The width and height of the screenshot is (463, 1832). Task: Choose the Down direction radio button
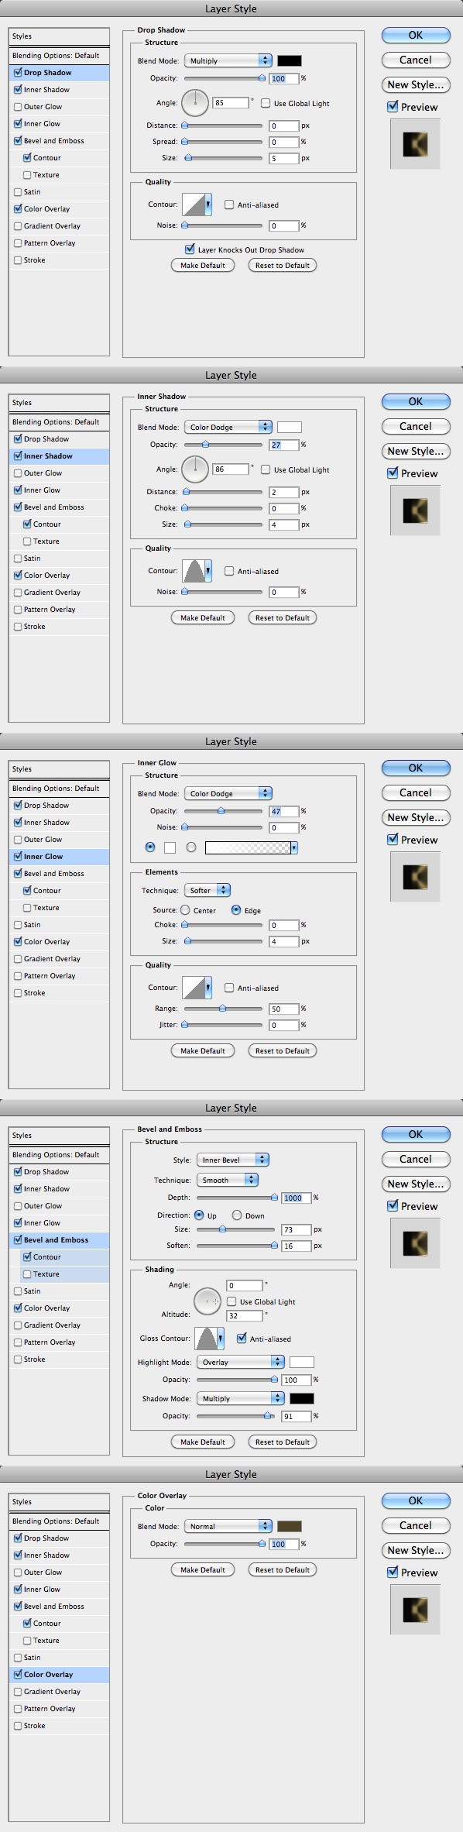click(237, 1215)
